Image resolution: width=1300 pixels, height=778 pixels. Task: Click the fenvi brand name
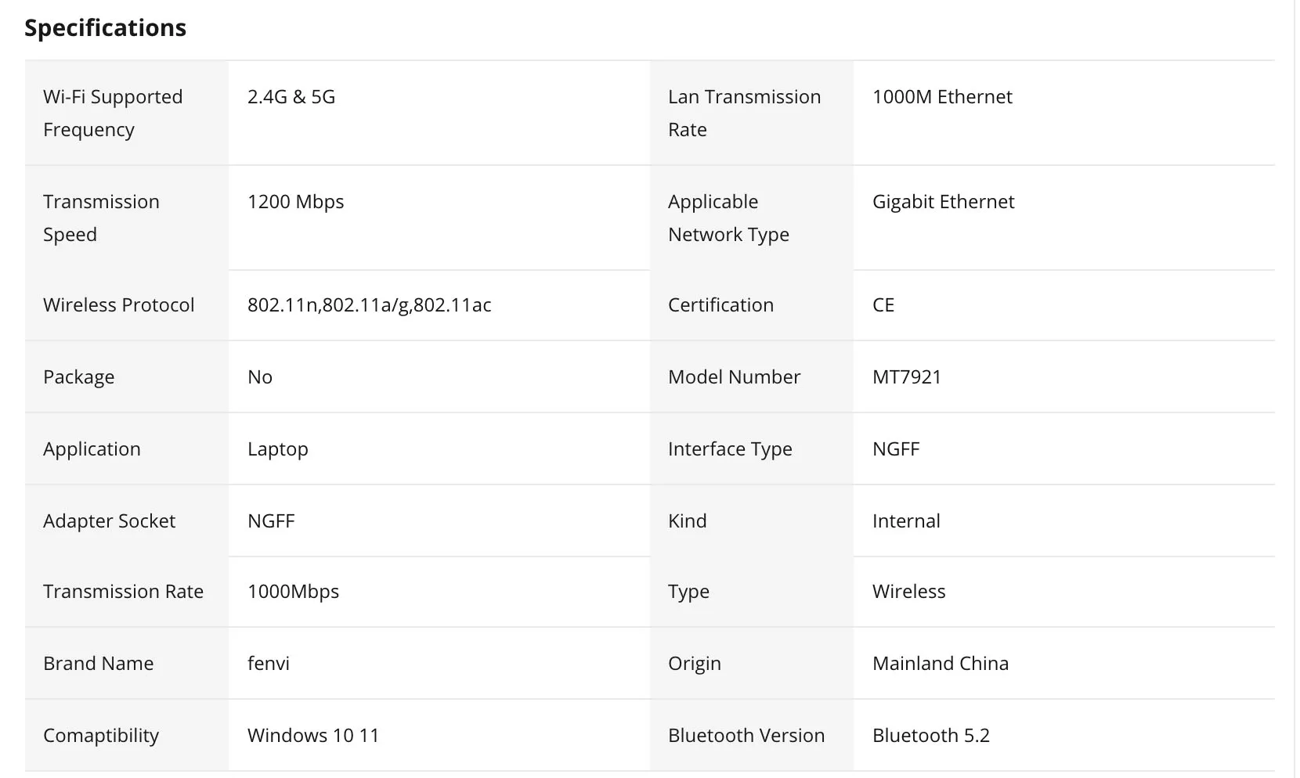click(268, 664)
